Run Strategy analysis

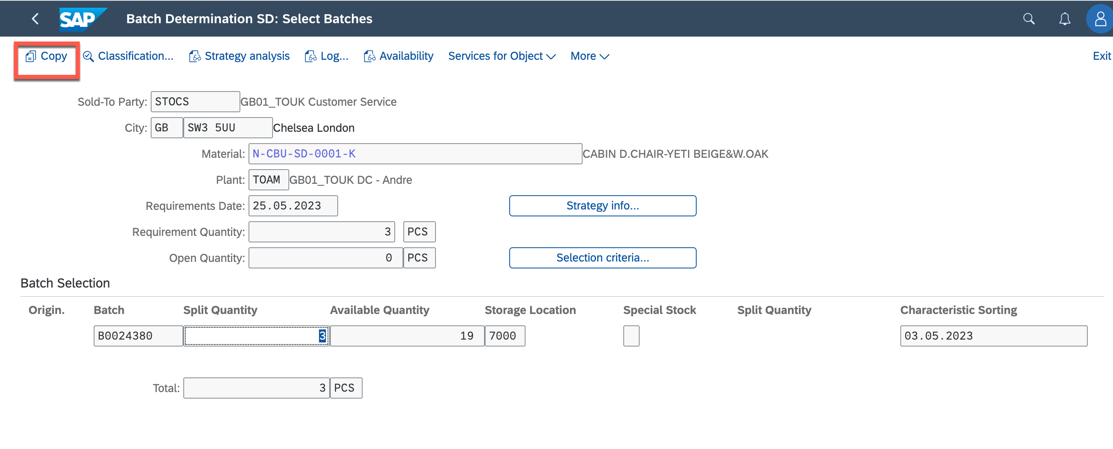click(x=240, y=56)
